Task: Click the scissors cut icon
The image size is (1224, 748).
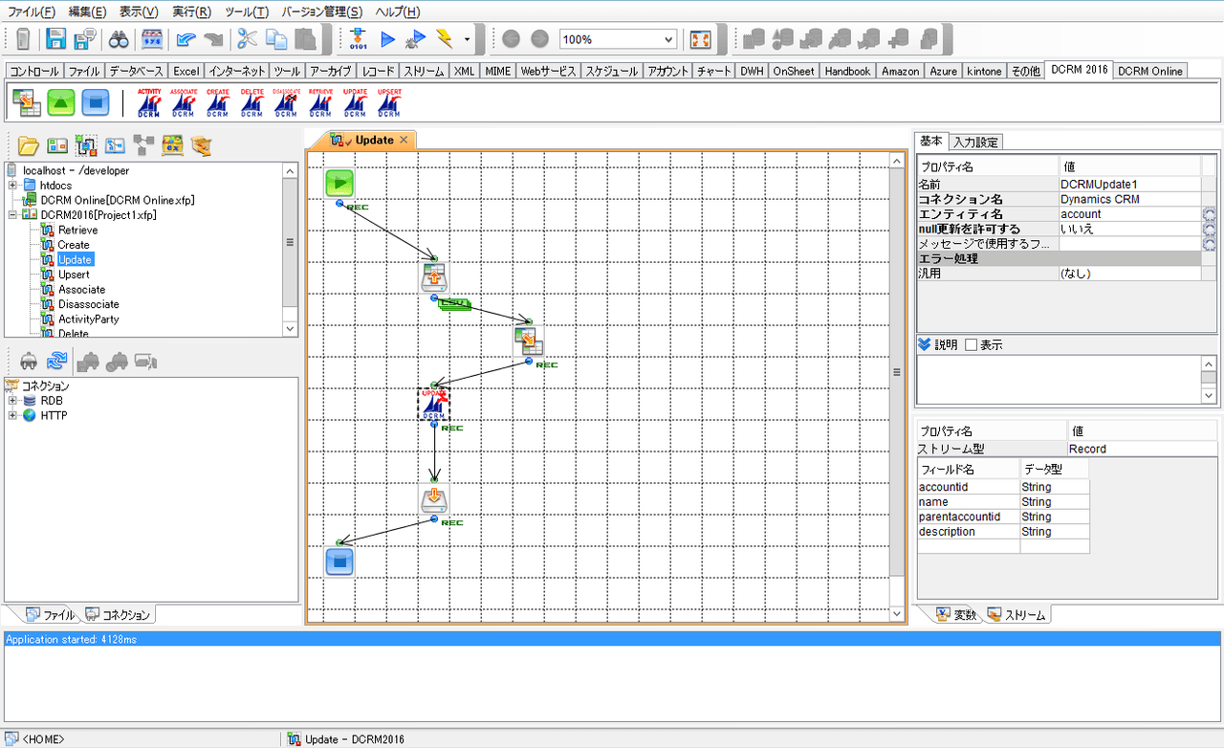Action: (x=248, y=39)
